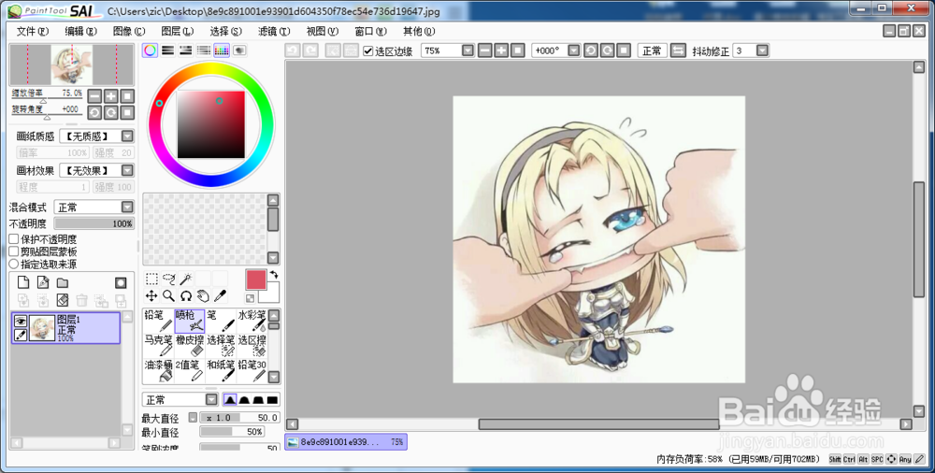
Task: Show the color wheel panel
Action: tap(150, 50)
